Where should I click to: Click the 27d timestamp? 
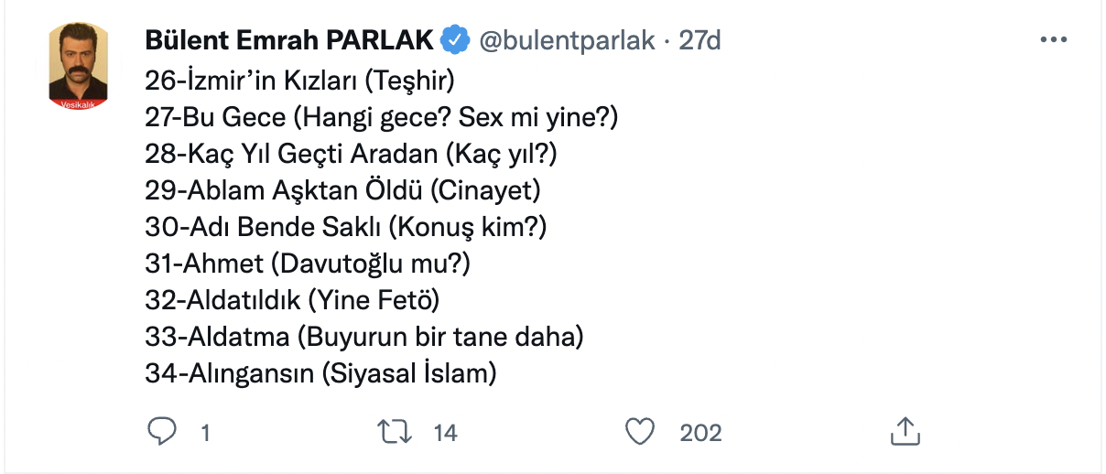[x=700, y=40]
